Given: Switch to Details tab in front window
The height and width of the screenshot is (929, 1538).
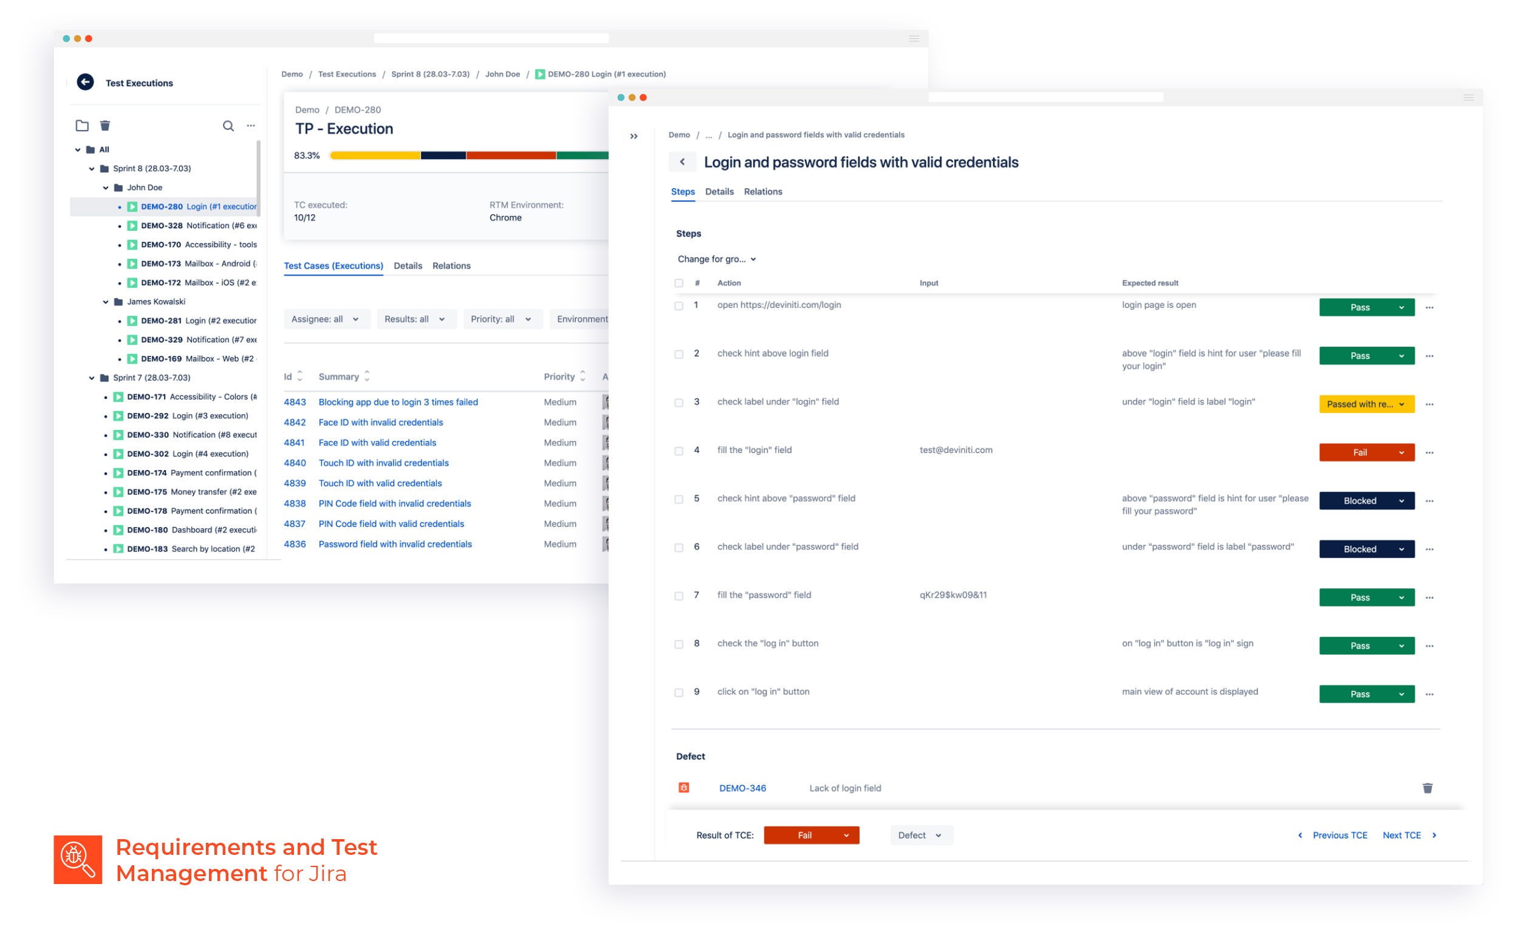Looking at the screenshot, I should click(720, 192).
